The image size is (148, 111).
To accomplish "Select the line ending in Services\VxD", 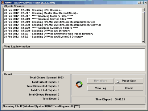I will (52, 25).
